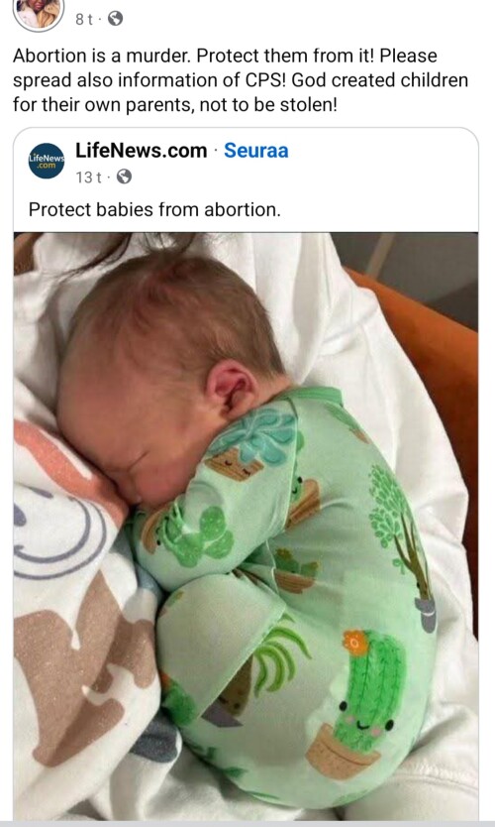Open the 8 t post timestamp

(x=83, y=20)
